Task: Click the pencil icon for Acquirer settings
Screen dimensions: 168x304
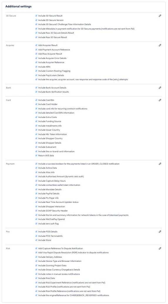Action: point(160,45)
